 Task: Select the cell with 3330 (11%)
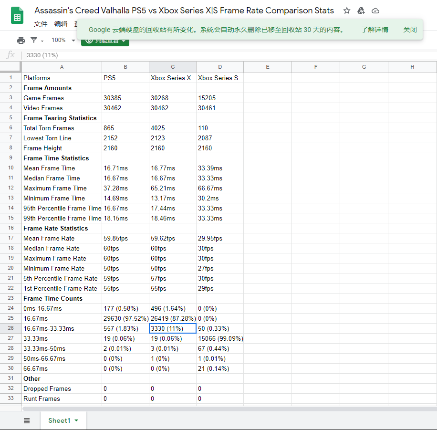[x=173, y=328]
